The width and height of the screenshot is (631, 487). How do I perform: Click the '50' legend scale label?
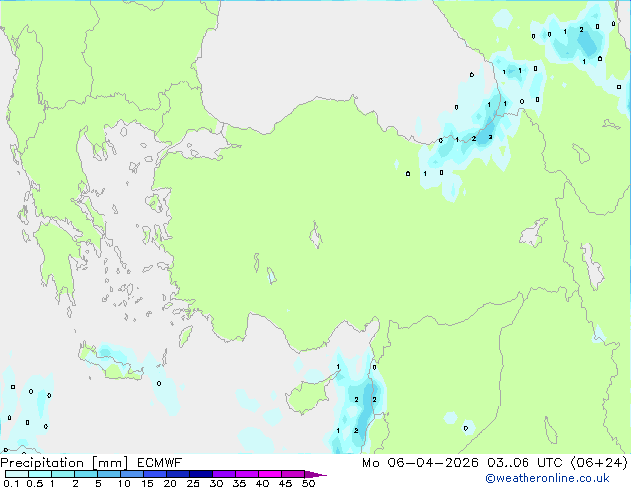[308, 483]
